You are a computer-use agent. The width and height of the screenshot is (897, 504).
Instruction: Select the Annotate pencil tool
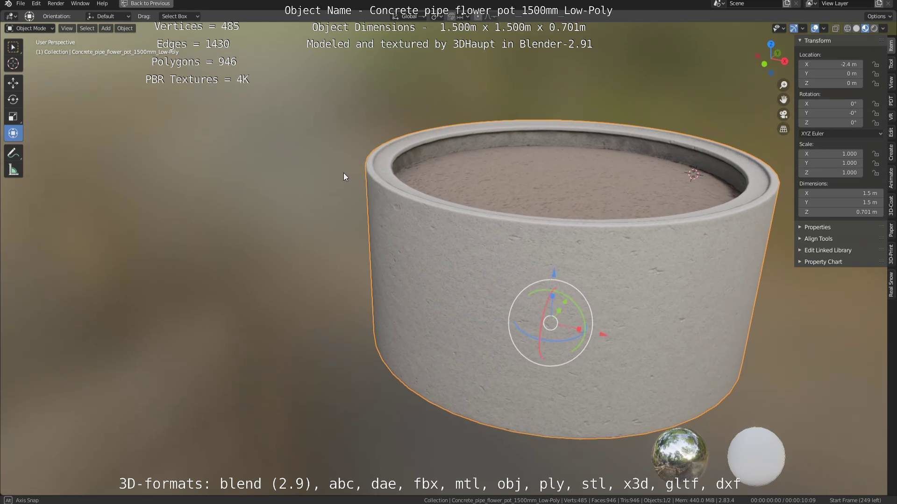[13, 153]
